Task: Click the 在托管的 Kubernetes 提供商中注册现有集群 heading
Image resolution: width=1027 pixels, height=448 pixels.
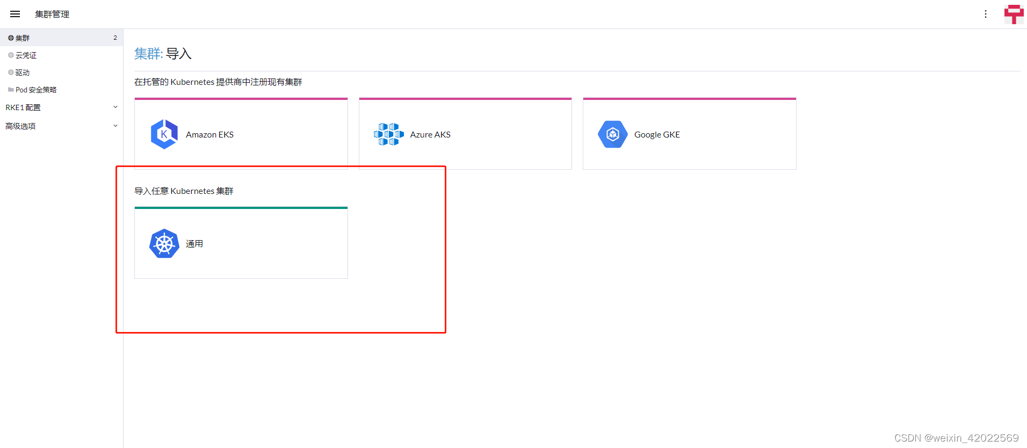Action: click(218, 82)
